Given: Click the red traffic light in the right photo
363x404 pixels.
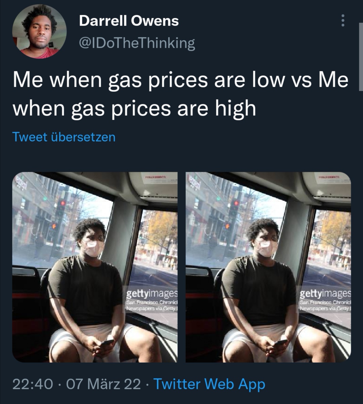Looking at the screenshot, I should click(x=236, y=203).
